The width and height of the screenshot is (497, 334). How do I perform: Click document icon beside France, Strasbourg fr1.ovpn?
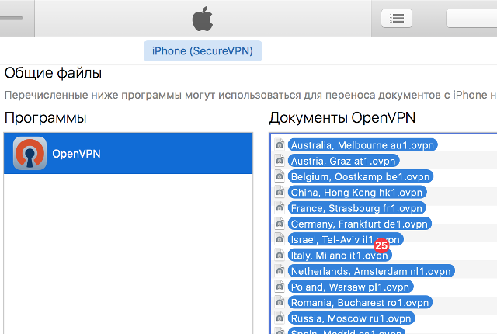coord(280,207)
